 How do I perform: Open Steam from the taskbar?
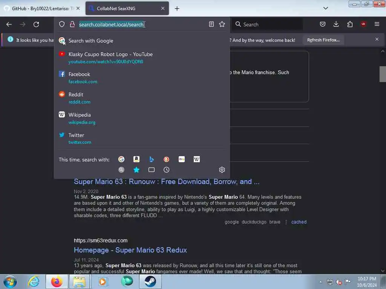(150, 281)
